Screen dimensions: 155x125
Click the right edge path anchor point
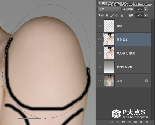(x=90, y=60)
